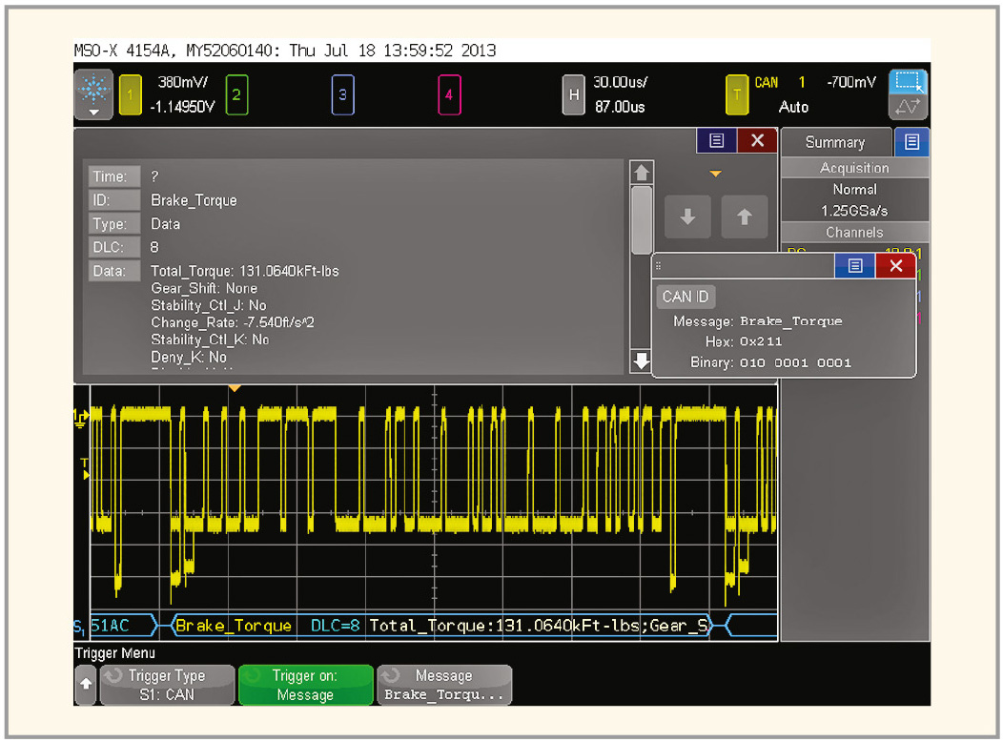The height and width of the screenshot is (742, 1003).
Task: Go to the next row with the down arrow
Action: pos(687,217)
